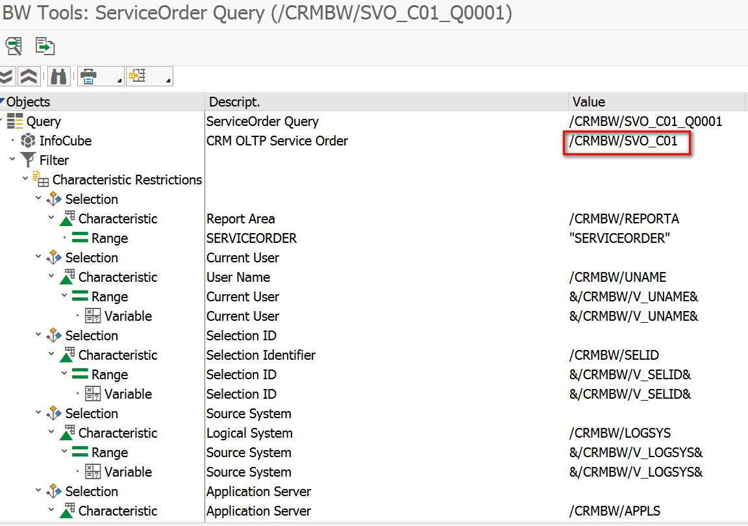Collapse the Characteristic node for Logical System
The width and height of the screenshot is (748, 526).
51,431
